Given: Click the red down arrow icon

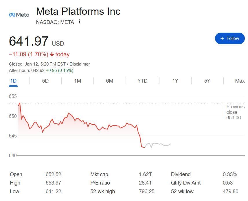Looking at the screenshot, I should (x=52, y=54).
